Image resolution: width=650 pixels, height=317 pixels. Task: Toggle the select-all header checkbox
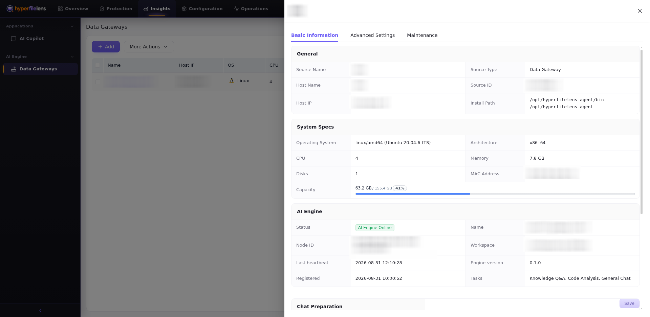click(97, 65)
